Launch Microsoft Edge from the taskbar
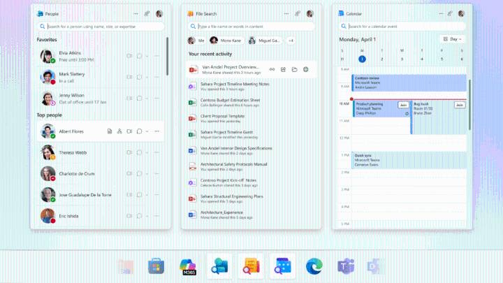Screen dimensions: 503x283 pyautogui.click(x=314, y=266)
